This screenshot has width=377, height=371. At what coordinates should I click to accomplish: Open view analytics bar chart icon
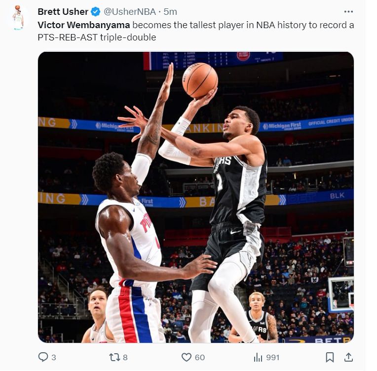(x=258, y=357)
